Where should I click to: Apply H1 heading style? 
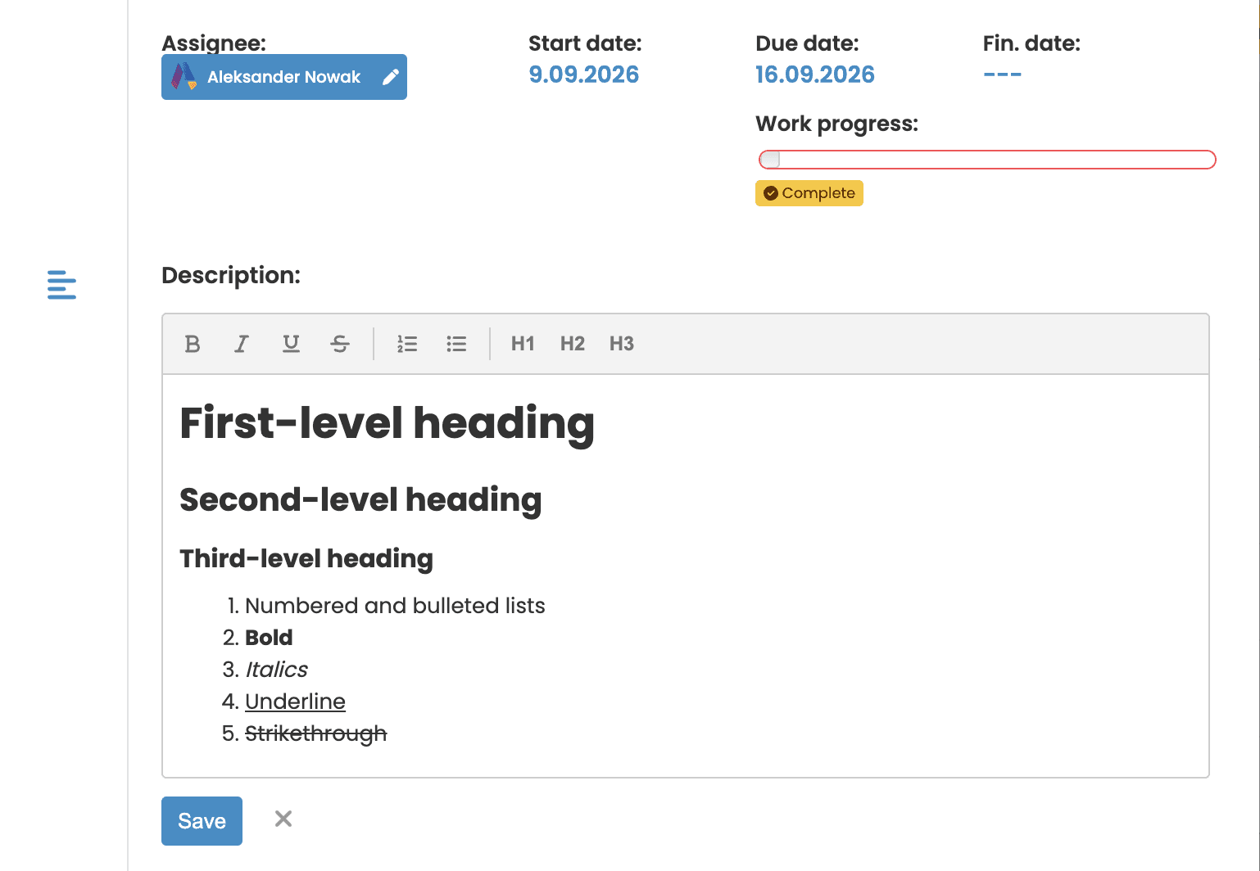coord(523,344)
